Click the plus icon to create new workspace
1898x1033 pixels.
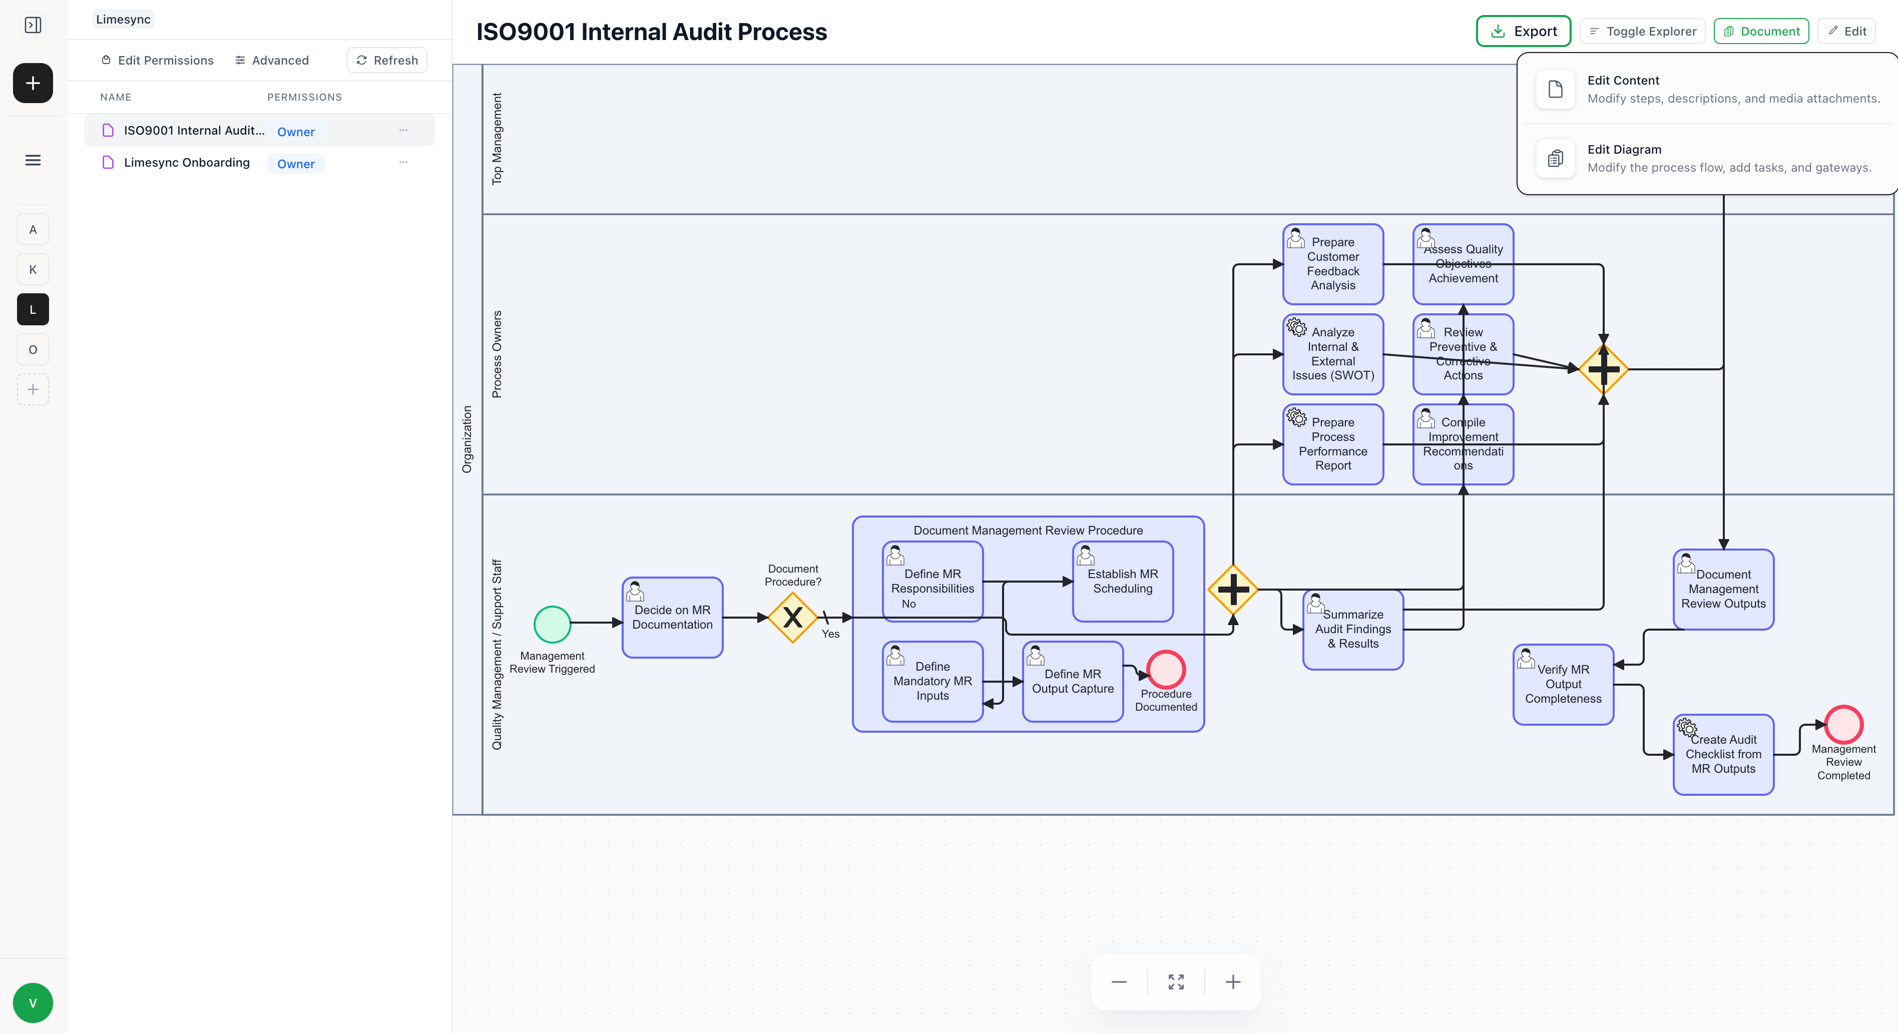coord(33,83)
